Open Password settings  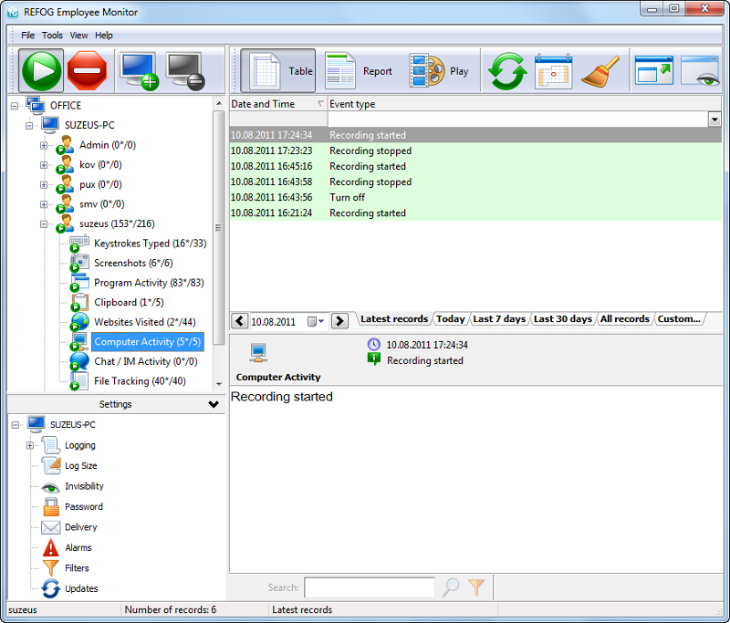(x=84, y=506)
